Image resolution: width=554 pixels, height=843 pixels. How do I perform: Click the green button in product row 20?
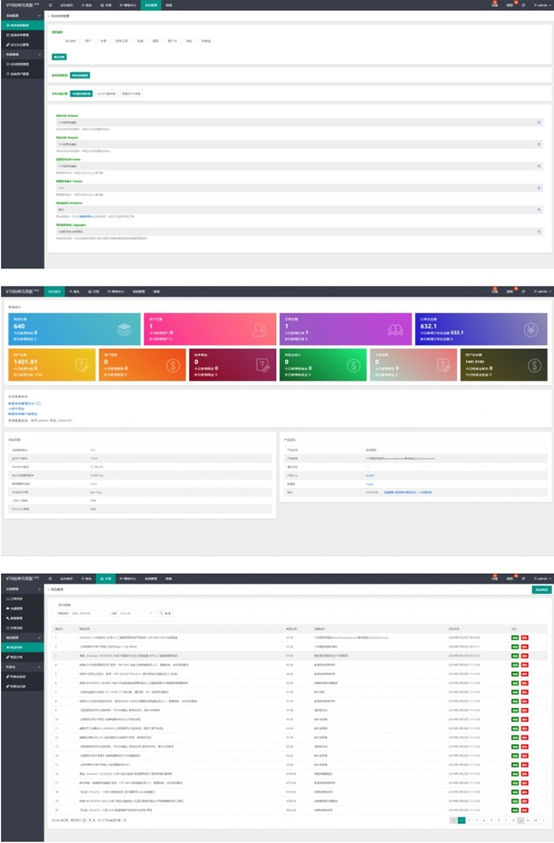pos(514,810)
